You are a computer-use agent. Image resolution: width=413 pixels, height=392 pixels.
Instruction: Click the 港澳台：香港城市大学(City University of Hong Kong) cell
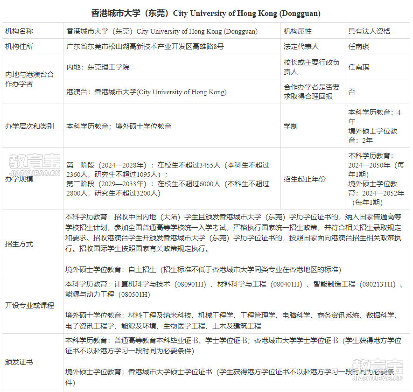click(x=172, y=91)
